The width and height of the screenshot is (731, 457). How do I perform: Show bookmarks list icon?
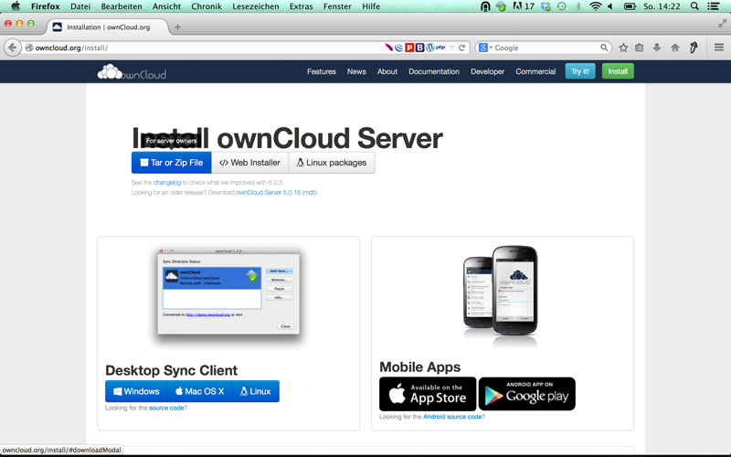639,48
